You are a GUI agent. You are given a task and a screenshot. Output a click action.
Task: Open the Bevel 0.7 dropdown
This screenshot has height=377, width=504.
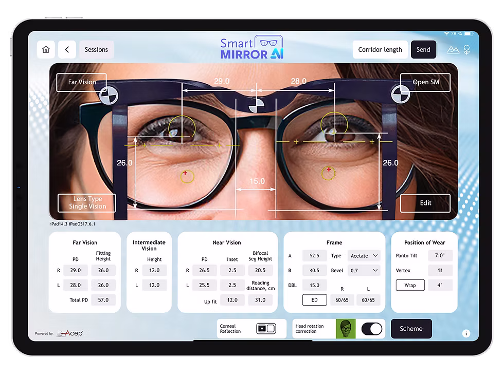click(364, 270)
